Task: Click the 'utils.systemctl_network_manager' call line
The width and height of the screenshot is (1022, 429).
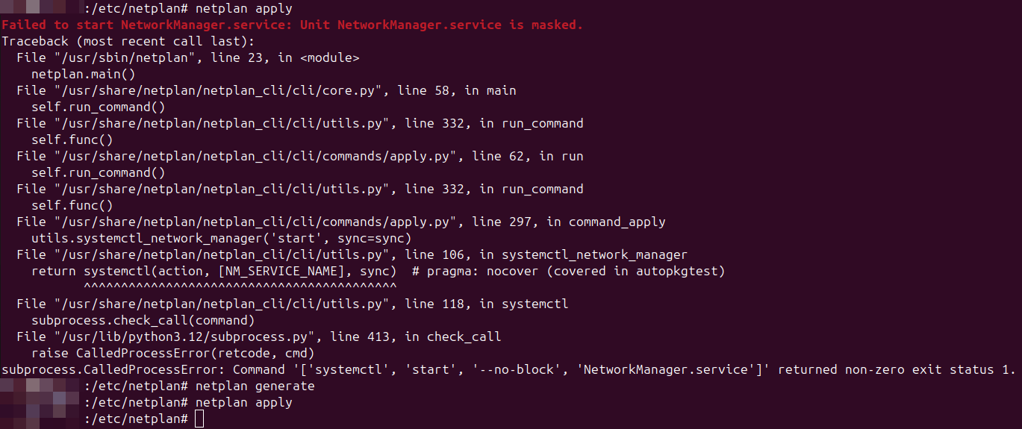Action: pos(221,239)
